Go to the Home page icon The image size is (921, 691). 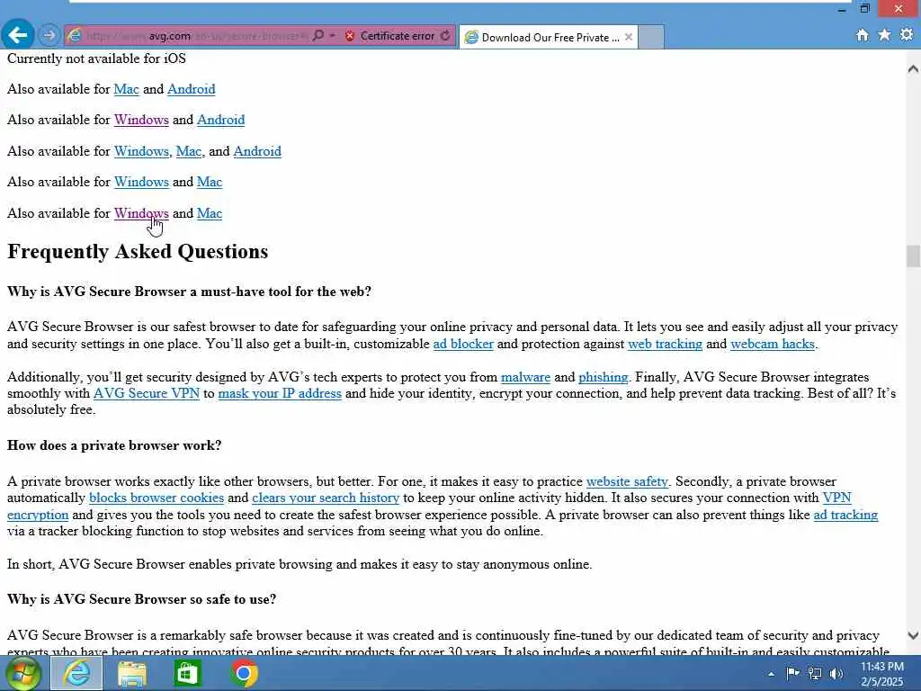point(863,35)
